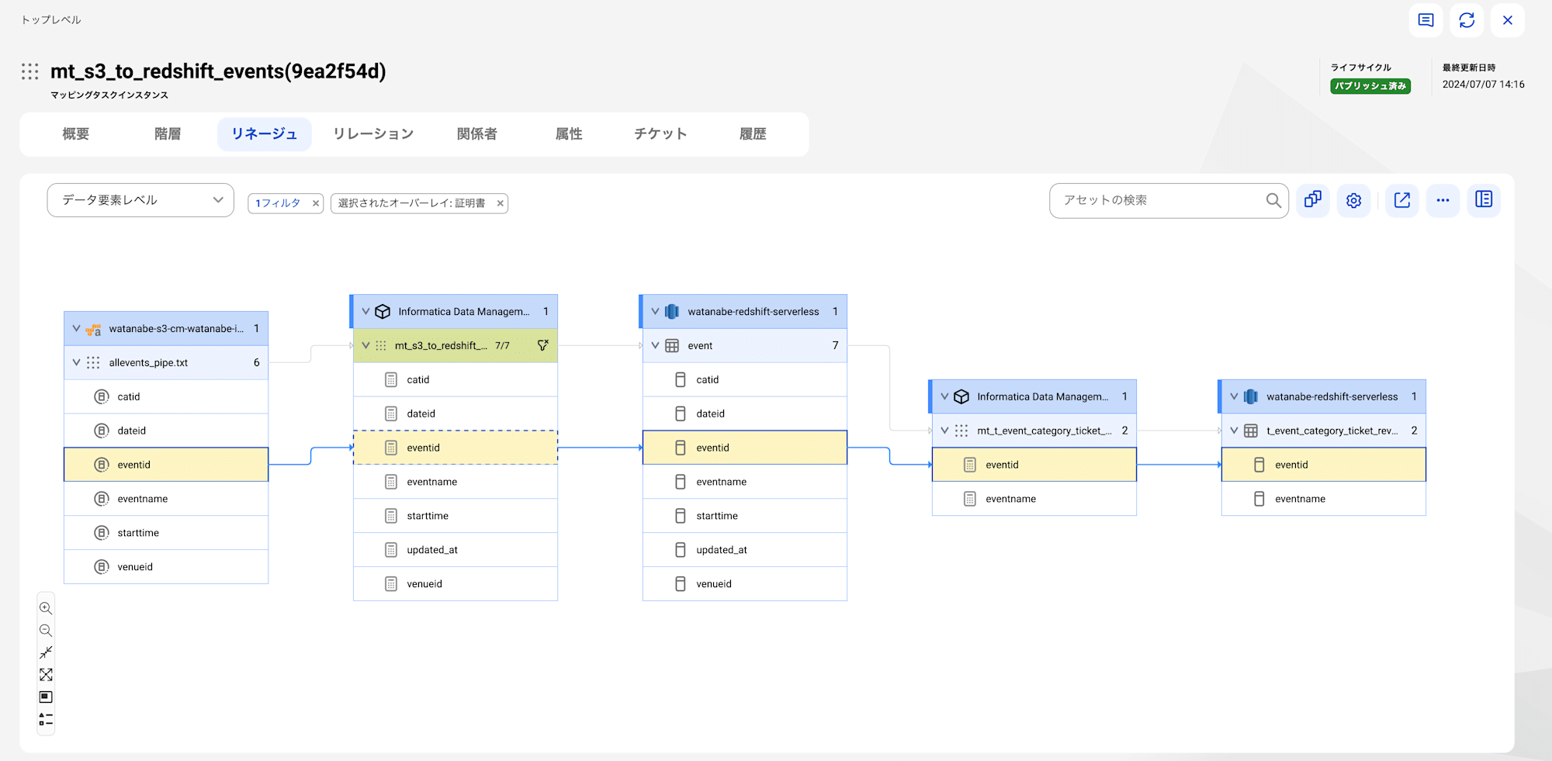Show the legend icon
The image size is (1552, 761).
click(x=46, y=719)
